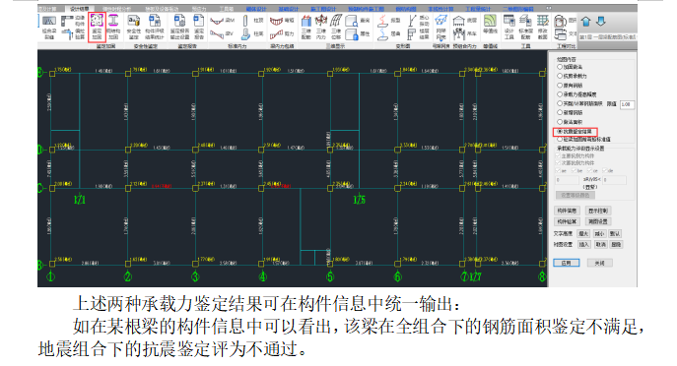Go down one floor with down arrow
The height and width of the screenshot is (366, 677).
(x=600, y=21)
